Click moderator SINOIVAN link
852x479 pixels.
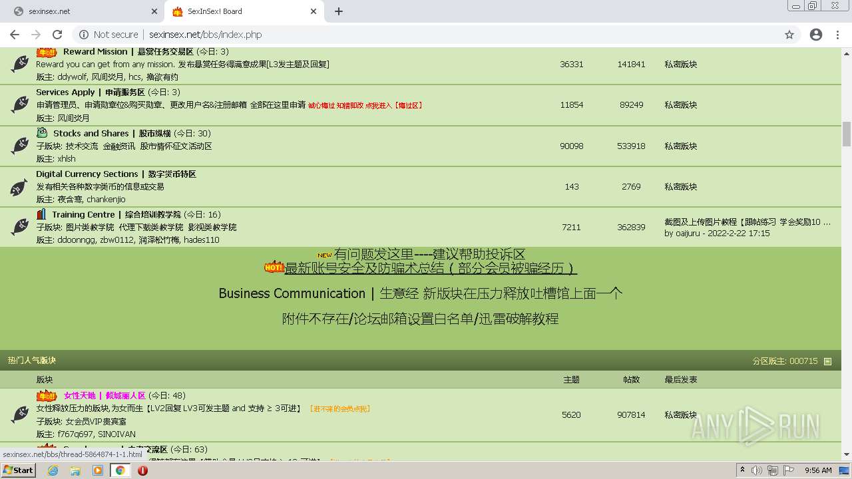point(116,434)
